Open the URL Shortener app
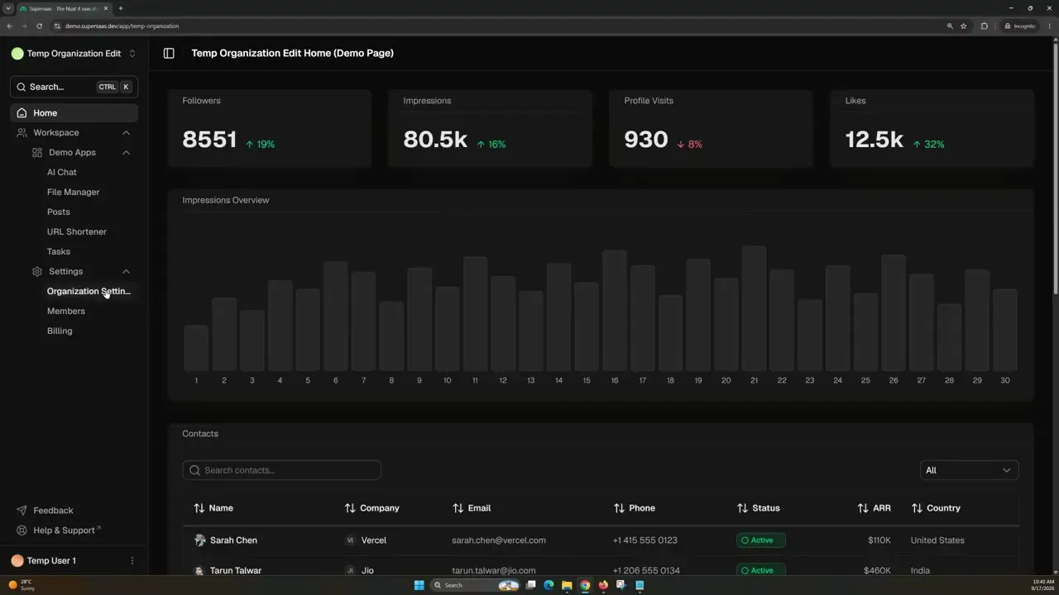Screen dimensions: 1059x595 coord(77,231)
